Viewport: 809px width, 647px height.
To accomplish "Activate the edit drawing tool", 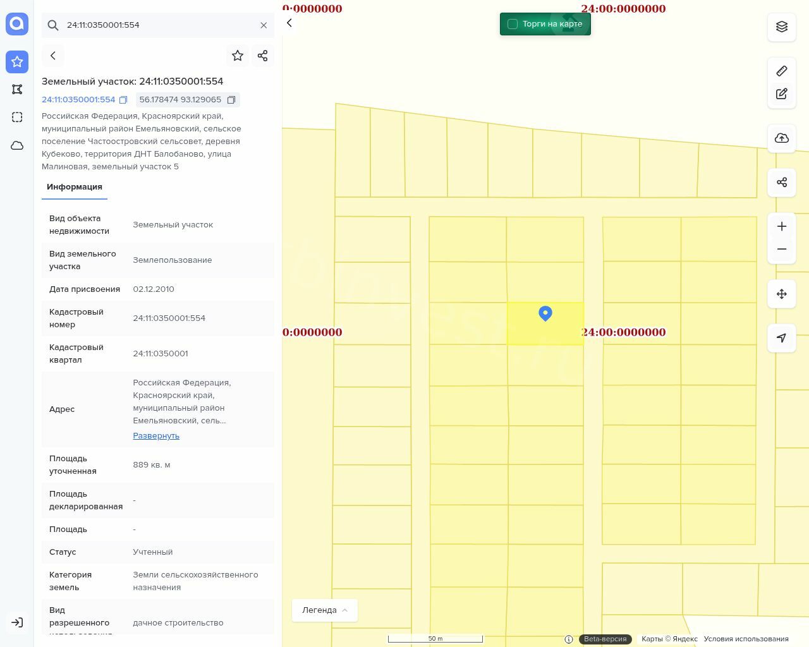I will click(782, 94).
